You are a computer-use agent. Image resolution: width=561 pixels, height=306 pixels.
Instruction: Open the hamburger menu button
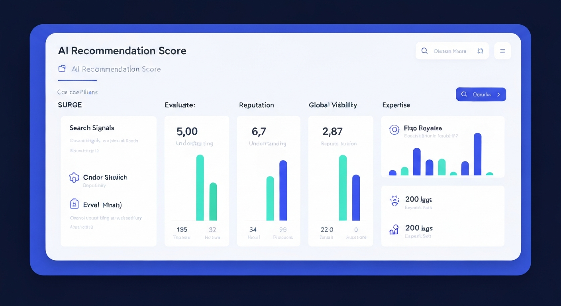pyautogui.click(x=502, y=51)
